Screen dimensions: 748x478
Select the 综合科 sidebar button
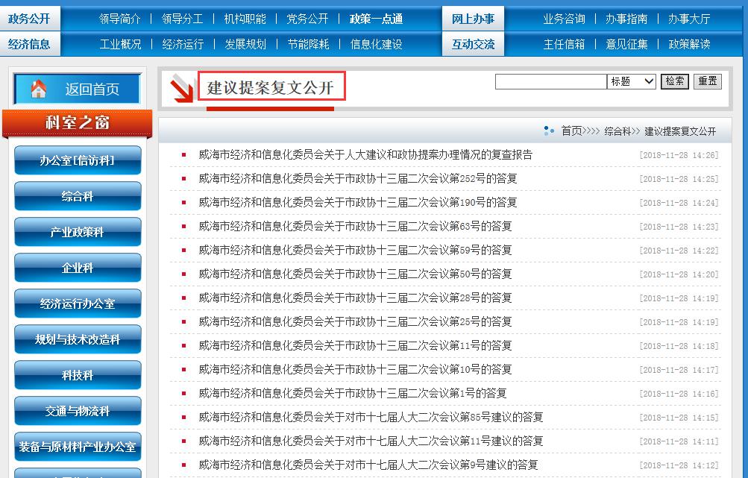78,196
